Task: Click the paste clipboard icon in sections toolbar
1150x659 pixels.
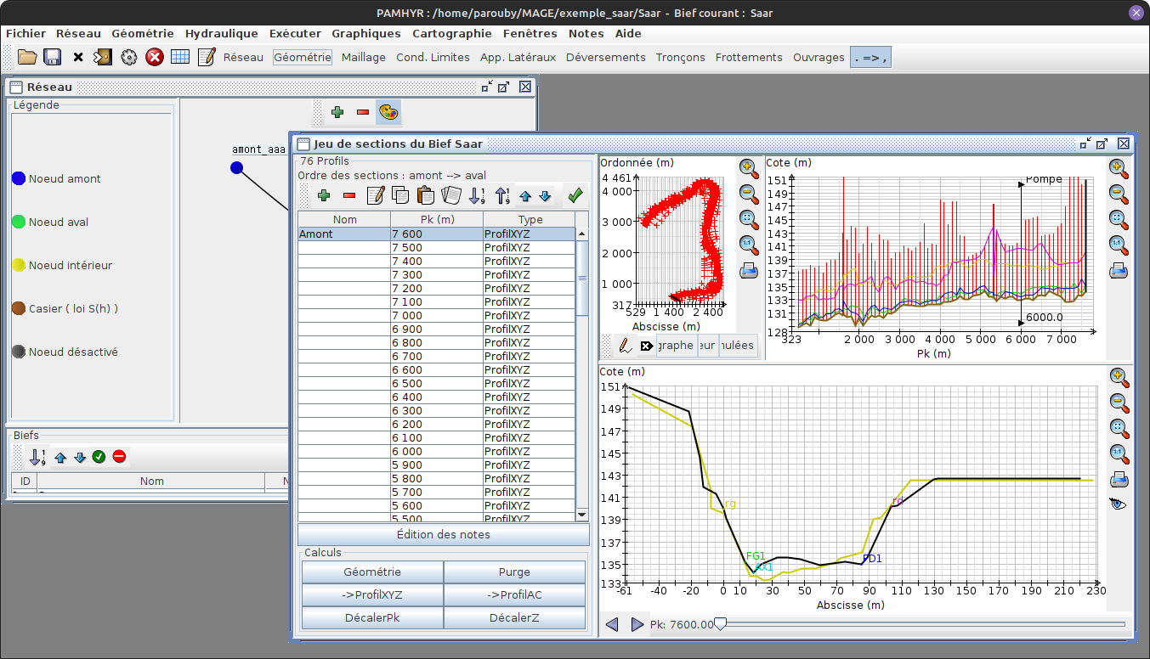Action: [426, 195]
